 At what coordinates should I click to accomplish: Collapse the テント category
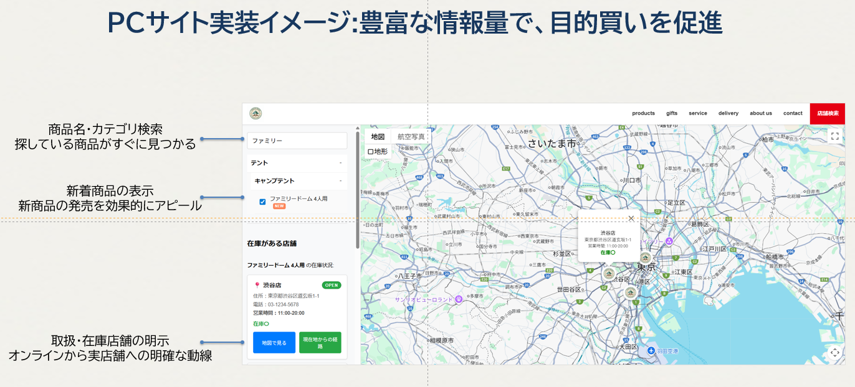340,163
